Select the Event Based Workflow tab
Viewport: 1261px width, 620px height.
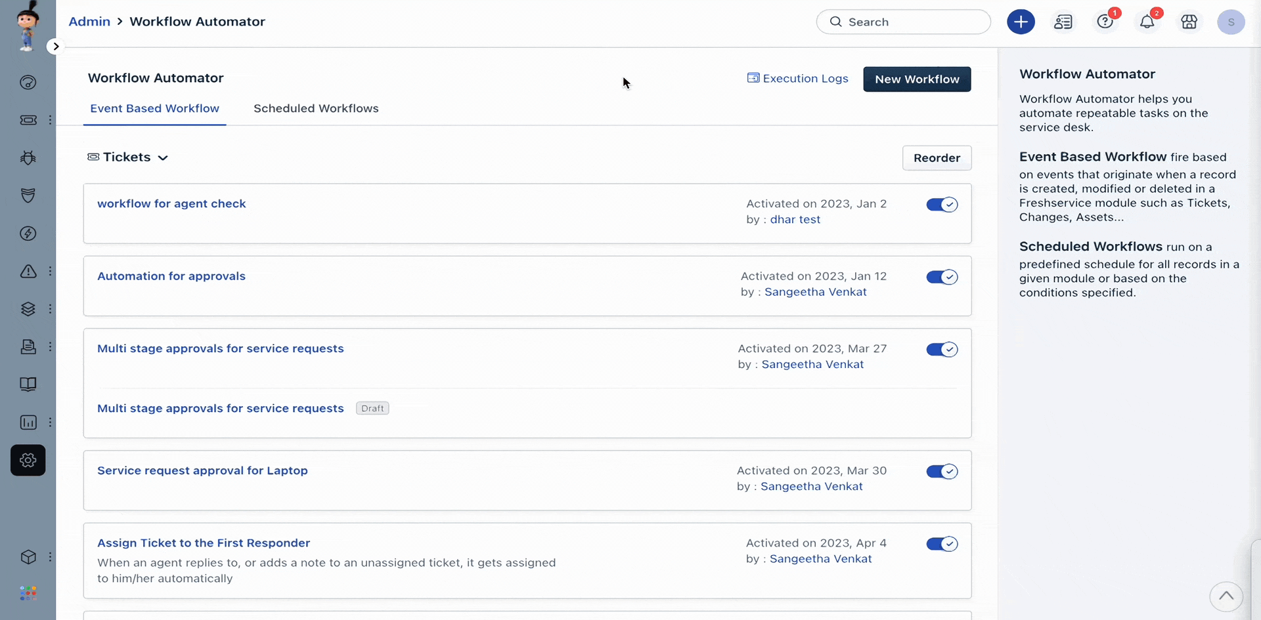(x=154, y=108)
